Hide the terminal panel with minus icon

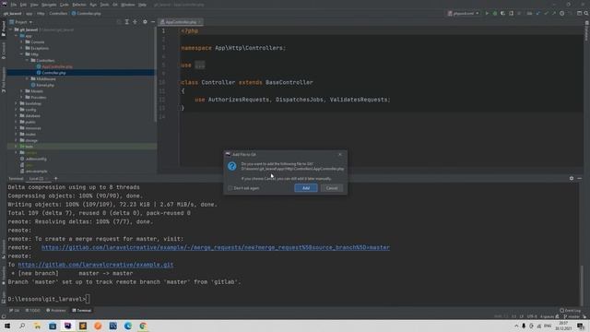(x=580, y=178)
